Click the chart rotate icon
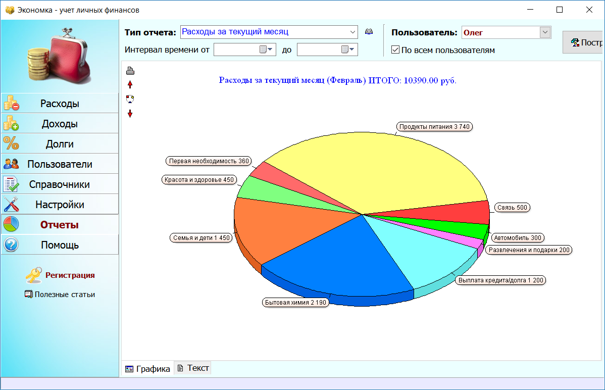The height and width of the screenshot is (390, 605). (x=130, y=99)
